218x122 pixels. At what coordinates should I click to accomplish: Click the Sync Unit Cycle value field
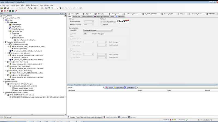tap(87, 34)
